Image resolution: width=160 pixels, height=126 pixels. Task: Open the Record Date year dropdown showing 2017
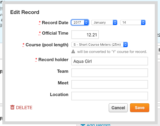(x=80, y=22)
